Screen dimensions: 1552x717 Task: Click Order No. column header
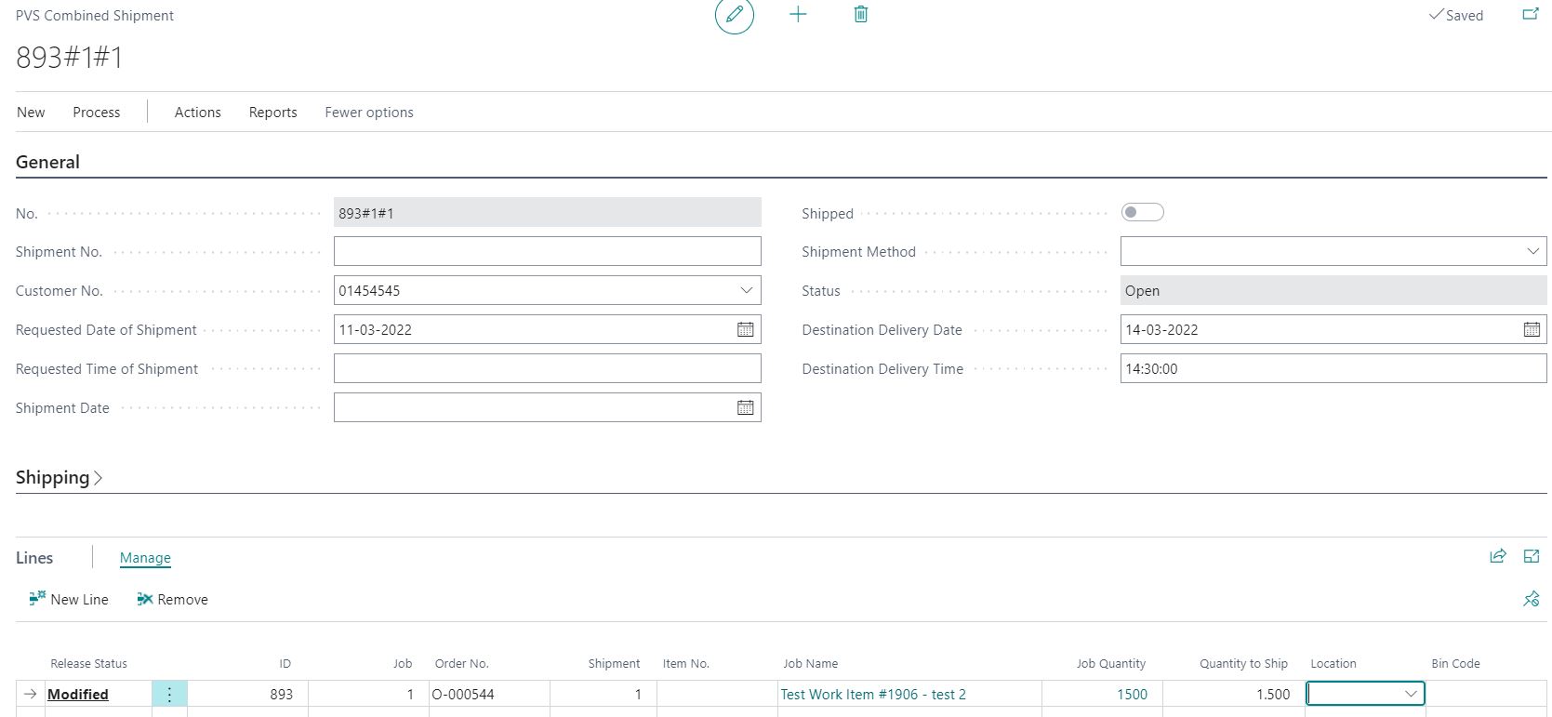point(461,663)
